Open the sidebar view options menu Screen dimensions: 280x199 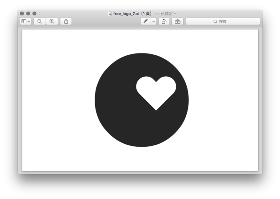pyautogui.click(x=26, y=21)
